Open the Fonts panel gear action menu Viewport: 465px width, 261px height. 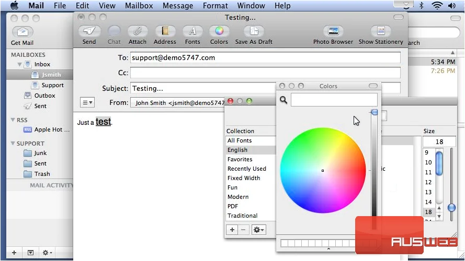(258, 230)
